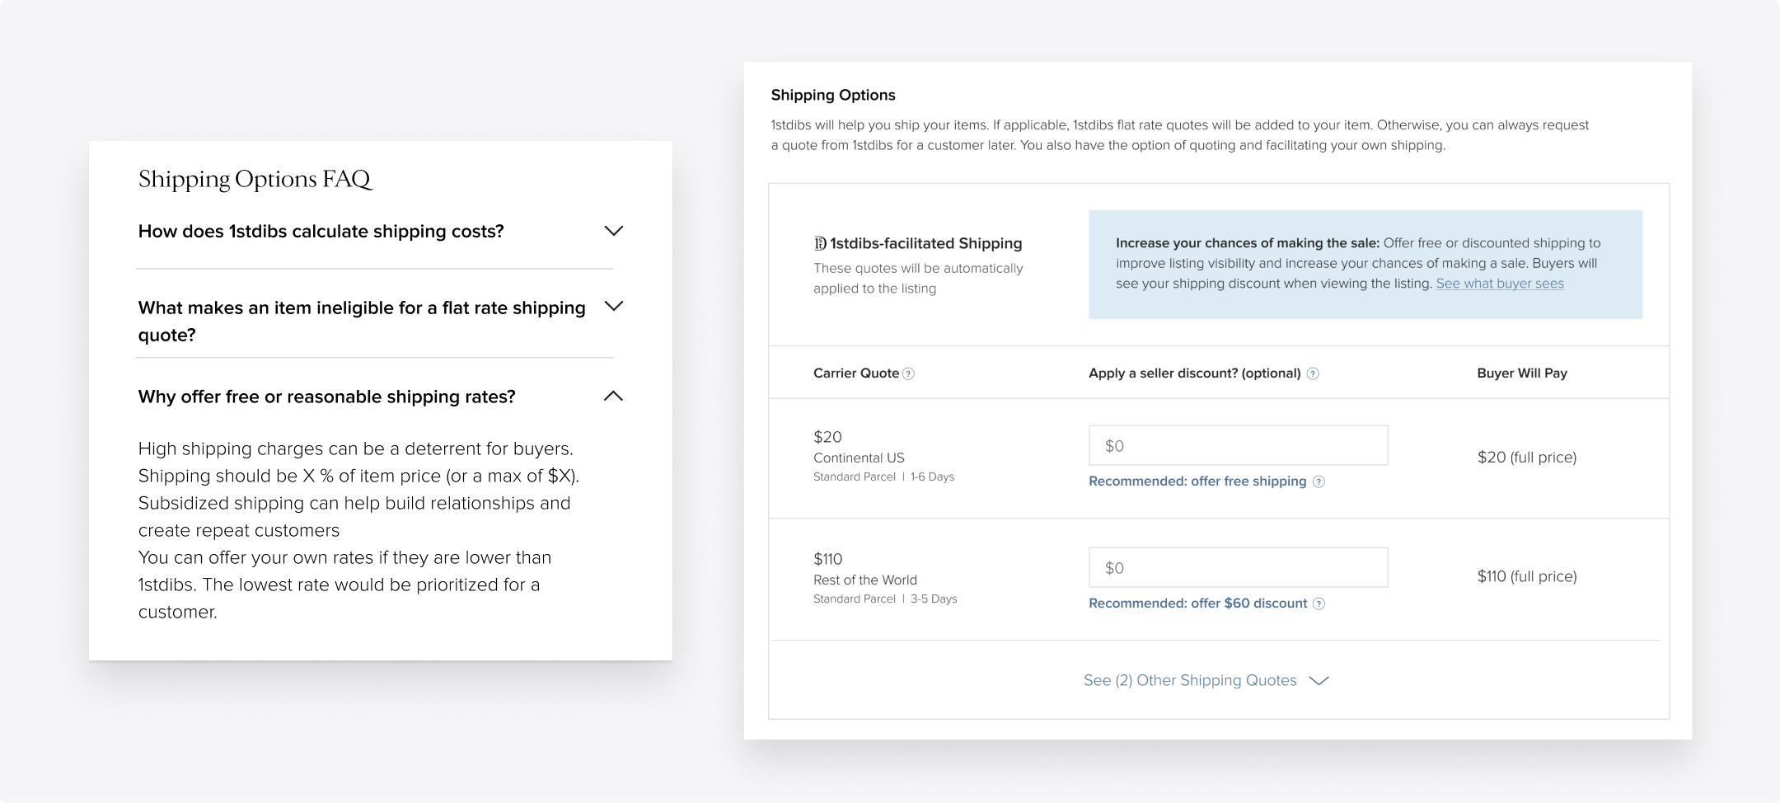The height and width of the screenshot is (803, 1780).
Task: Click FAQ question about flat rate shipping quote ineligibility
Action: tap(362, 321)
